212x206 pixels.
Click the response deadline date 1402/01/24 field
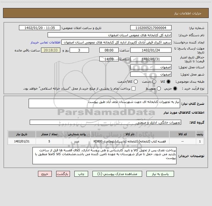click(x=151, y=50)
